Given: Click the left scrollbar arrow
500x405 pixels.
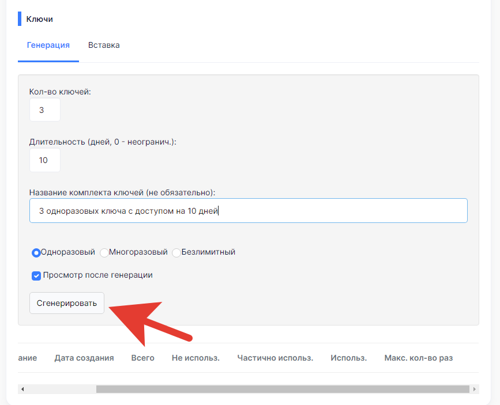Looking at the screenshot, I should pos(22,389).
